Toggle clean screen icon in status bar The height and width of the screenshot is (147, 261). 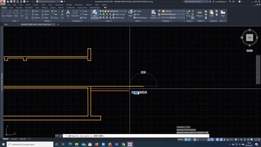[x=256, y=140]
